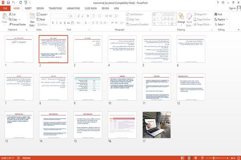
Task: Click Convert to SmartArt button
Action: pos(138,24)
